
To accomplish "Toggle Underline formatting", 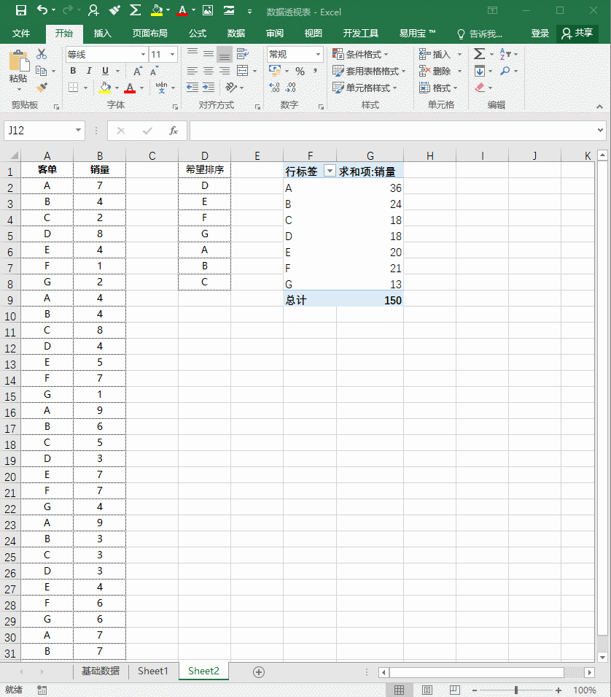I will tap(105, 71).
